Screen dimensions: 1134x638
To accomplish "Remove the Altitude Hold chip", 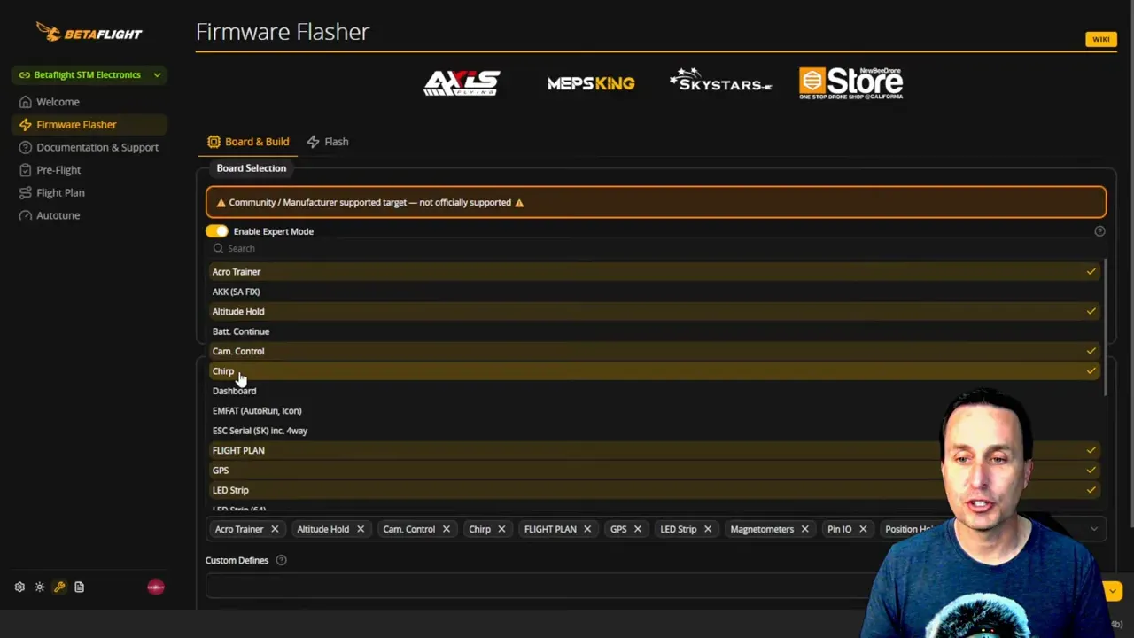I will 361,529.
